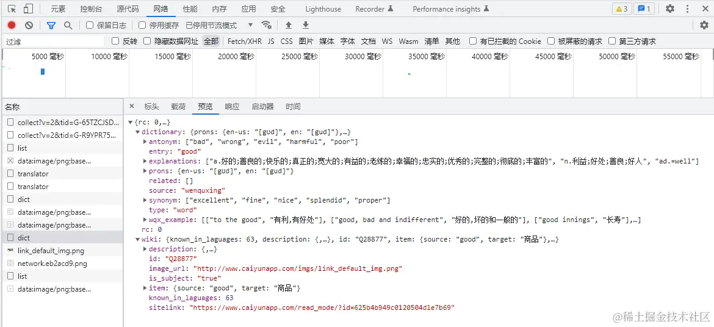
Task: Open the Performance insights tab
Action: pyautogui.click(x=451, y=9)
